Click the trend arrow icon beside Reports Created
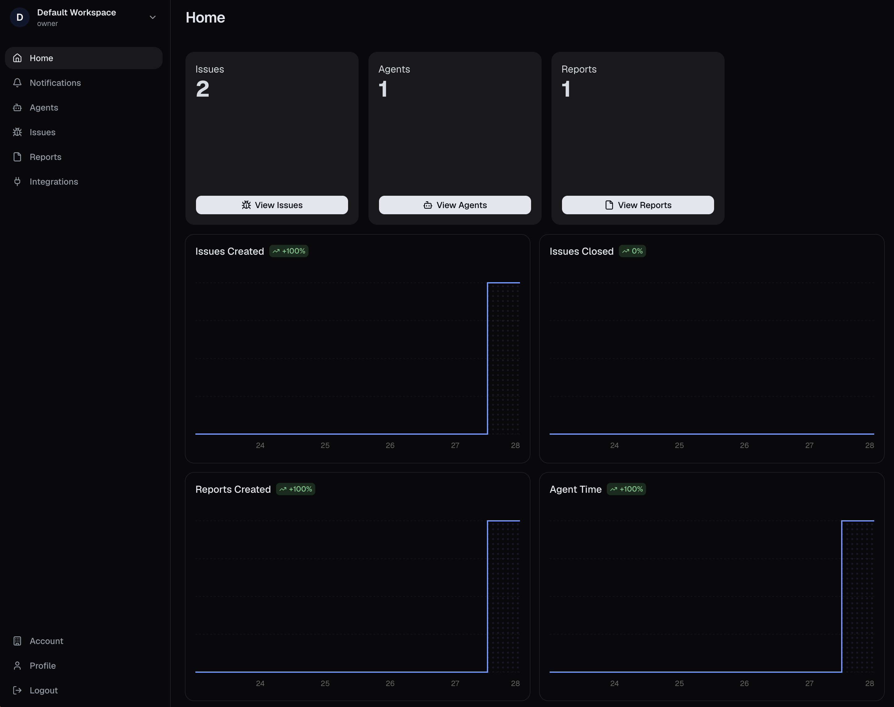894x707 pixels. point(283,489)
